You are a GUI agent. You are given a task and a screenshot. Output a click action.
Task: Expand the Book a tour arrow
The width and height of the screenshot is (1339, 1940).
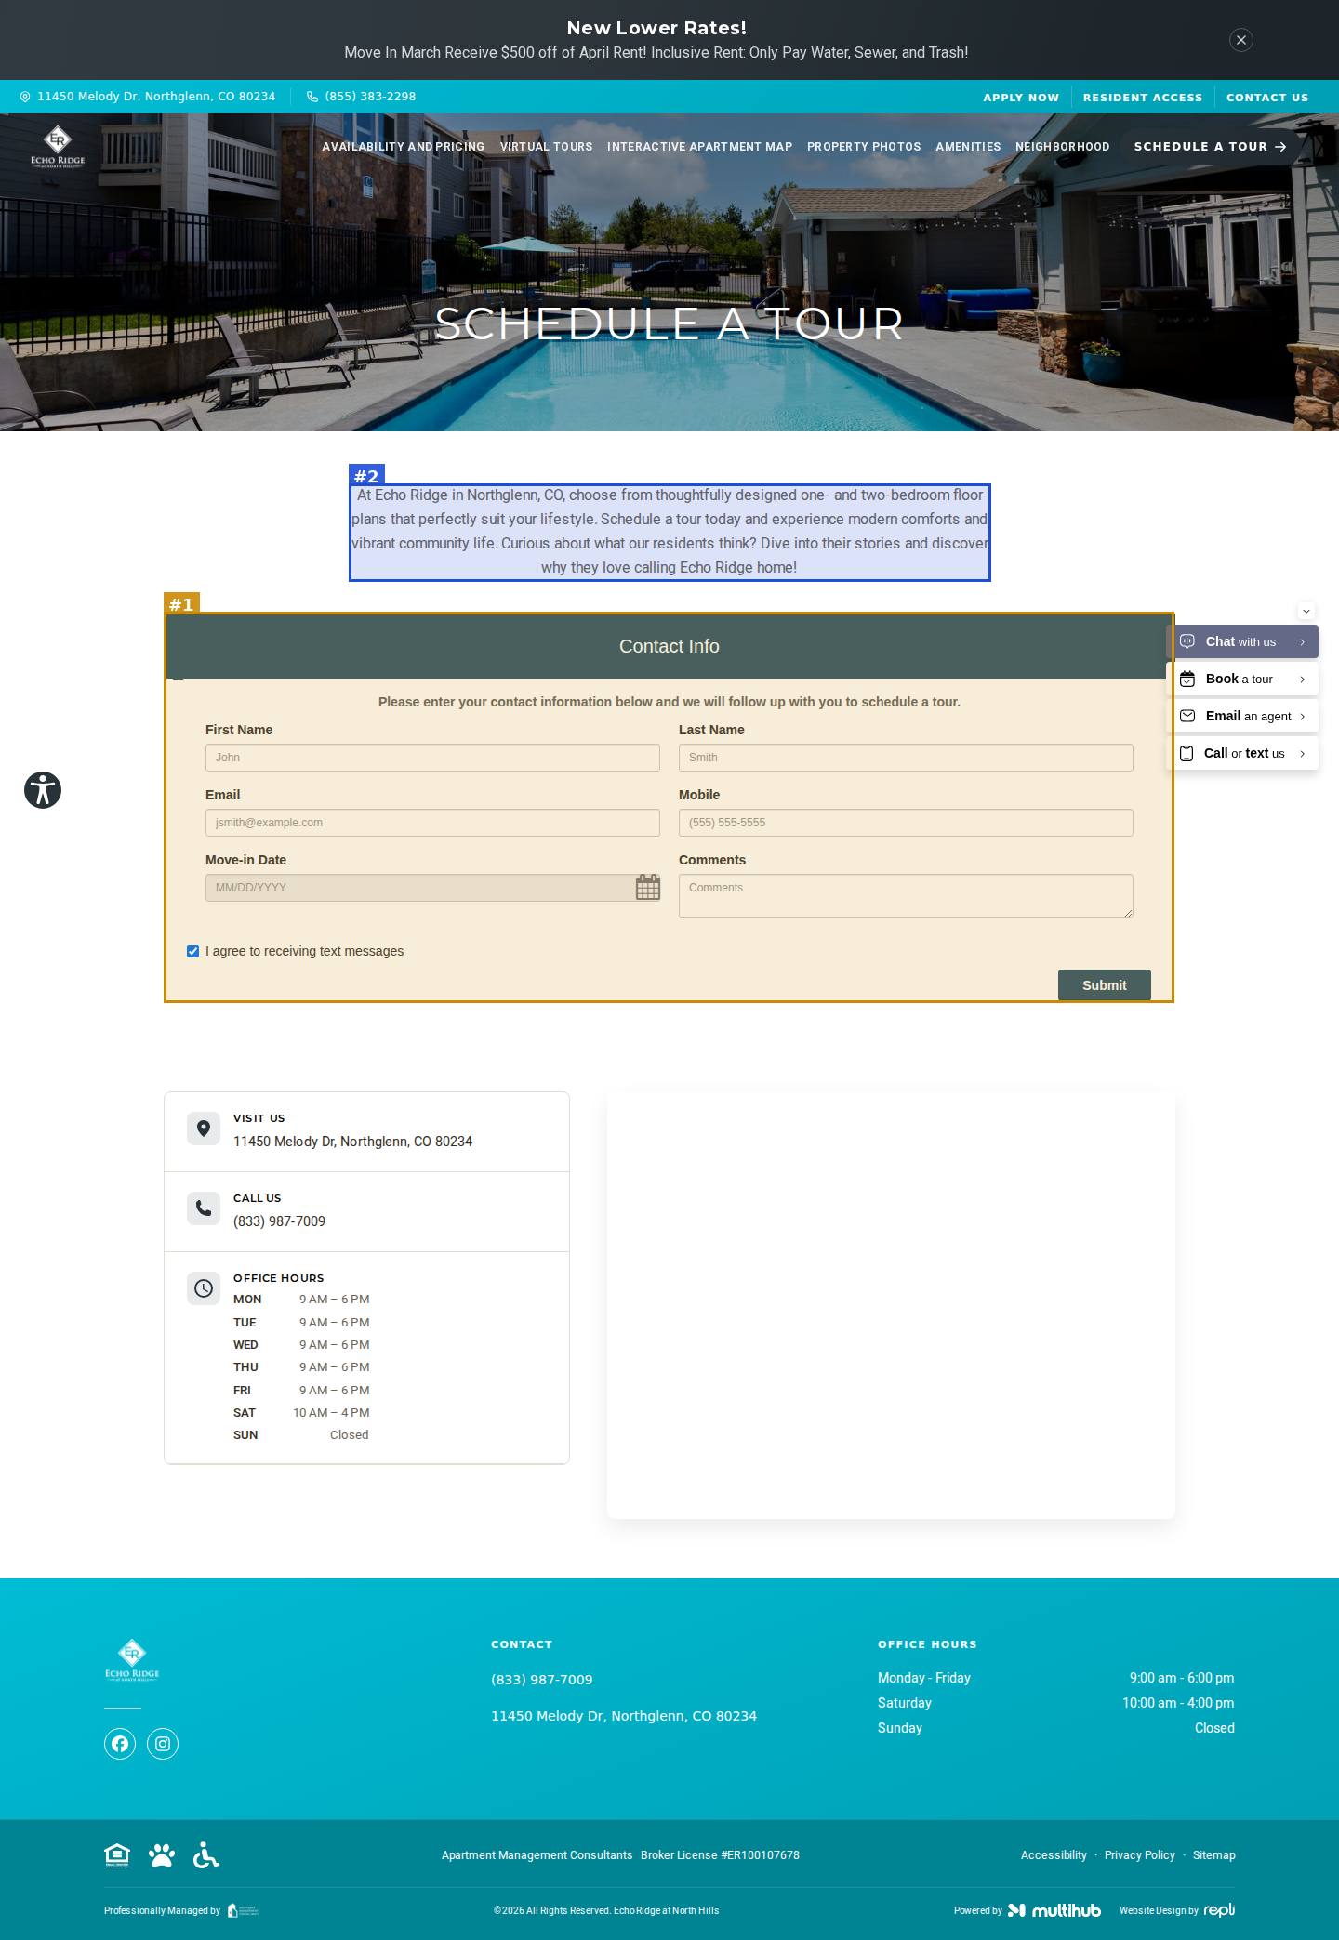1303,680
